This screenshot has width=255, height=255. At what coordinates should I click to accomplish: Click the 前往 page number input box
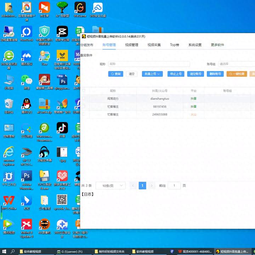174,186
